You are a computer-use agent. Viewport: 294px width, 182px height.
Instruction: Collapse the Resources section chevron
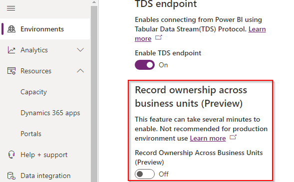[80, 71]
